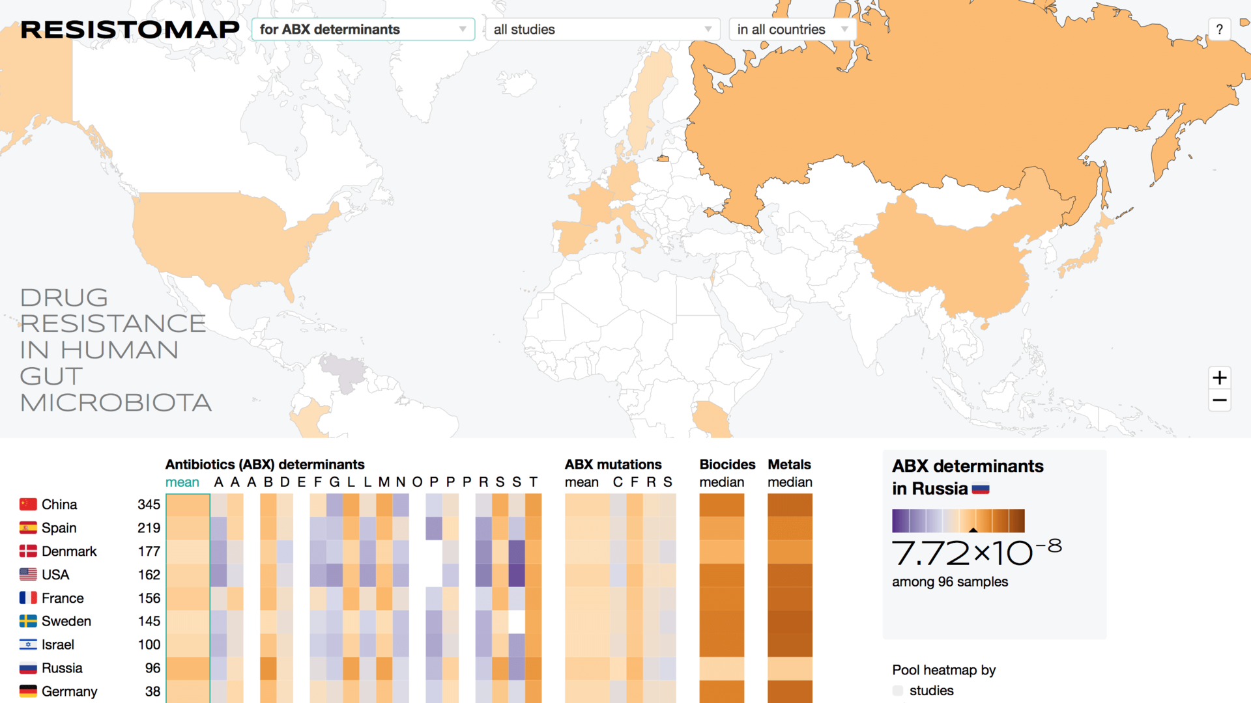This screenshot has width=1251, height=703.
Task: Zoom in the map with plus button
Action: click(1220, 378)
